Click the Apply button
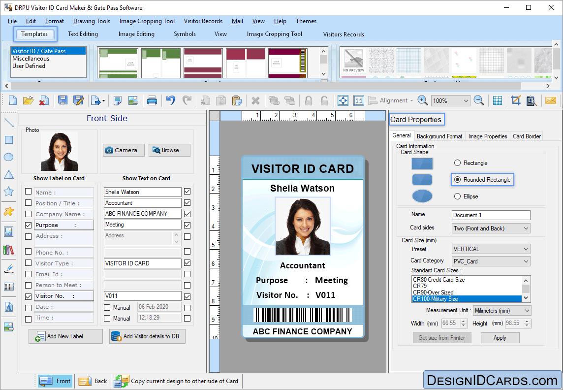Image resolution: width=563 pixels, height=390 pixels. (x=500, y=338)
